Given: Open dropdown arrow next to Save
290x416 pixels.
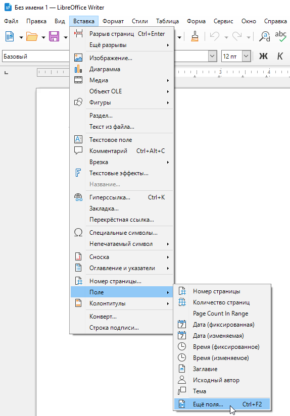Looking at the screenshot, I should 65,37.
